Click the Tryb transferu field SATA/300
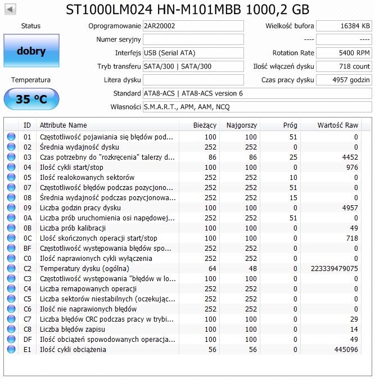Screen dimensions: 375x379 tap(193, 66)
